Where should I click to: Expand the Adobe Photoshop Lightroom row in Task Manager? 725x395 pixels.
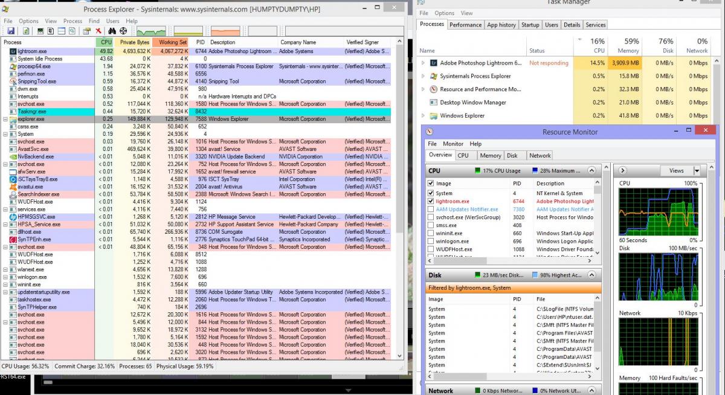423,63
